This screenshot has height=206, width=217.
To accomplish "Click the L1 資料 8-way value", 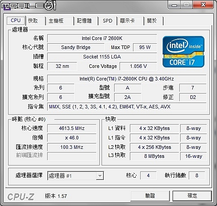I will click(194, 128).
